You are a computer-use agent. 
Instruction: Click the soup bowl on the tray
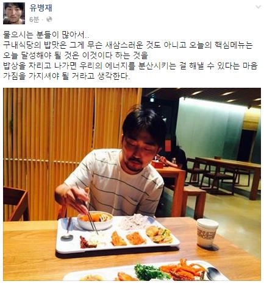tap(95, 221)
